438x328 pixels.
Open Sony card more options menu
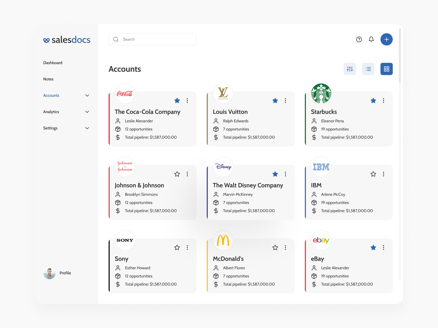pos(187,248)
